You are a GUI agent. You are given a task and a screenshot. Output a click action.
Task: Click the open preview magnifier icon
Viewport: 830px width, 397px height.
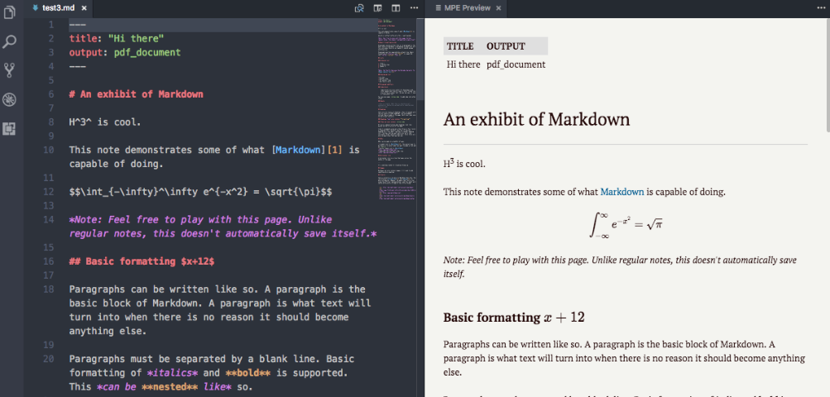coord(359,8)
